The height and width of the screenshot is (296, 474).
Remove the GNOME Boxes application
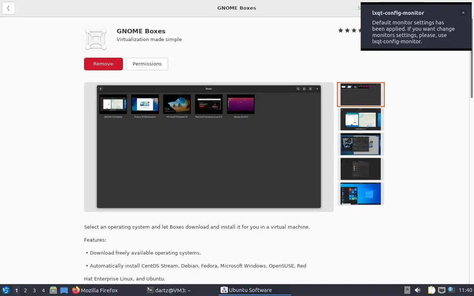103,64
